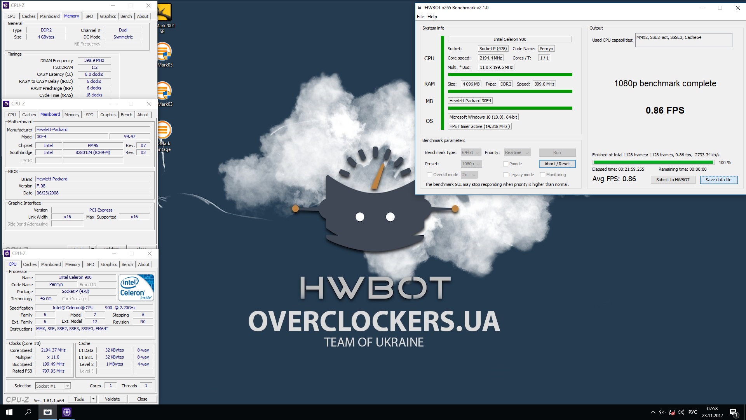Click Intel Celeron 900 system info field
The image size is (746, 420).
(510, 39)
